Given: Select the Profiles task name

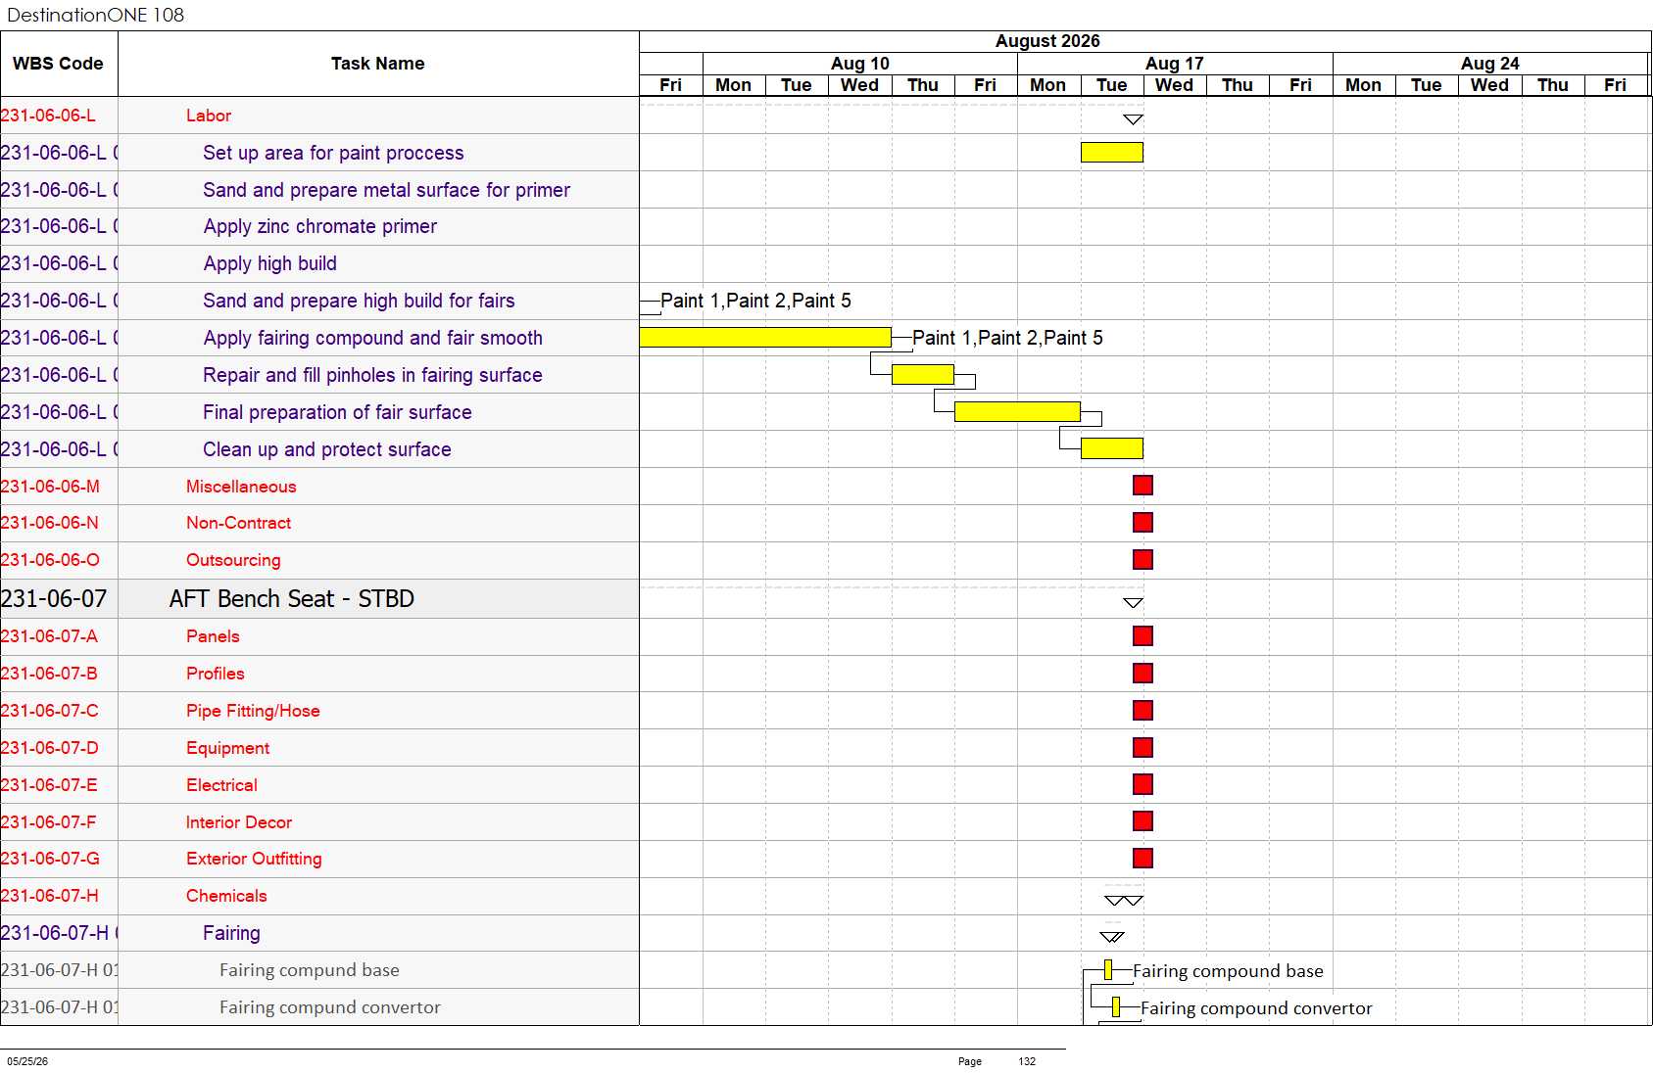Looking at the screenshot, I should tap(216, 674).
